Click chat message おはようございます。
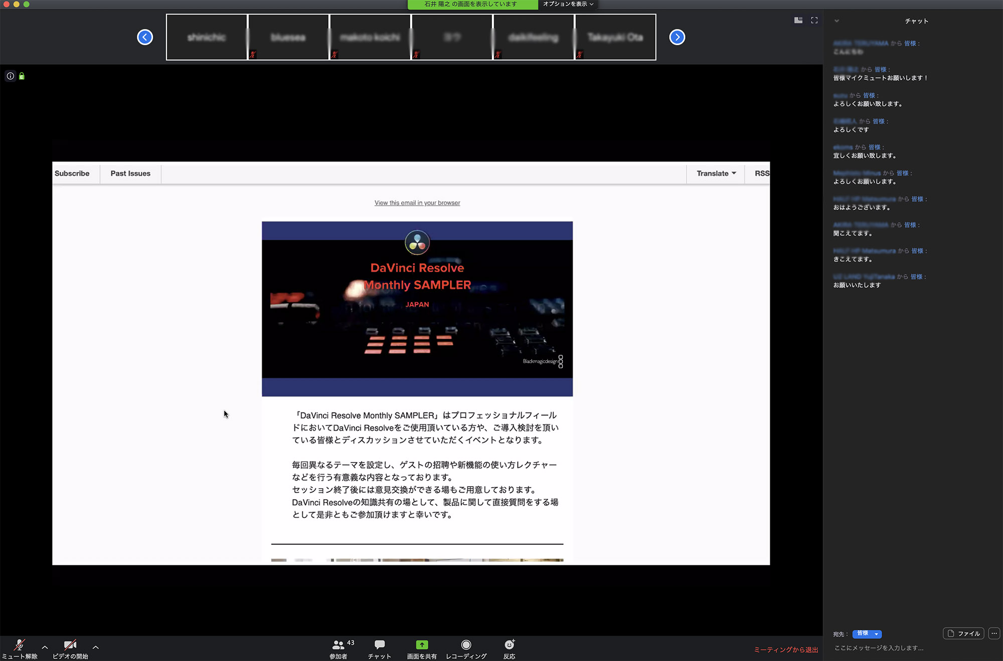1003x661 pixels. [x=862, y=207]
